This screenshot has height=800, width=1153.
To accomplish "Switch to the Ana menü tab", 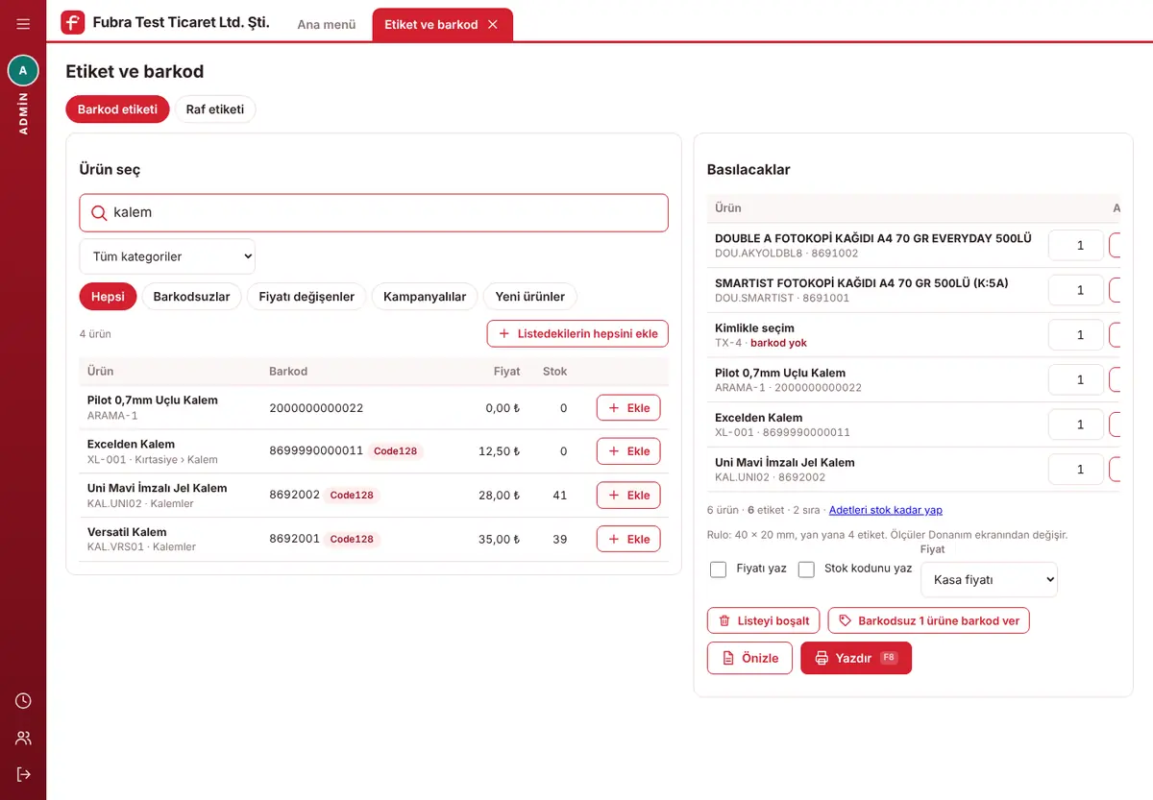I will [327, 25].
